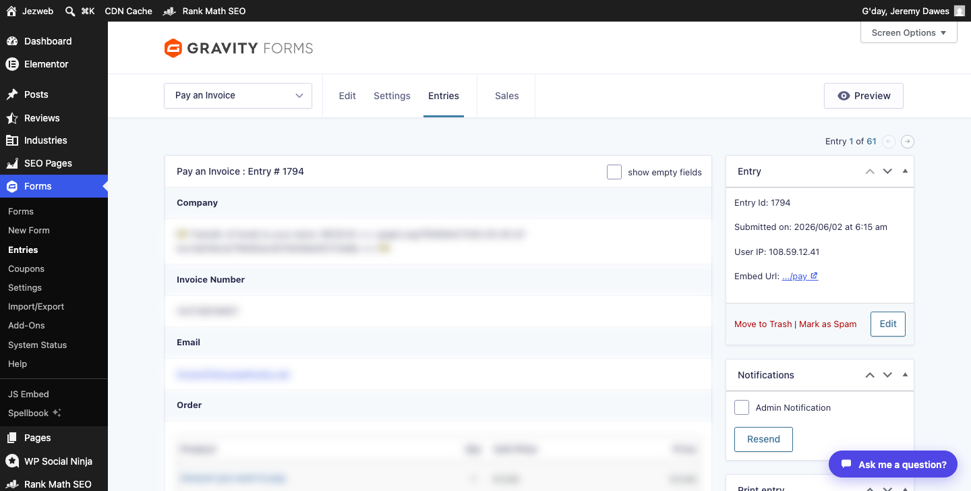Click the Pages icon in sidebar
This screenshot has width=971, height=491.
coord(12,438)
